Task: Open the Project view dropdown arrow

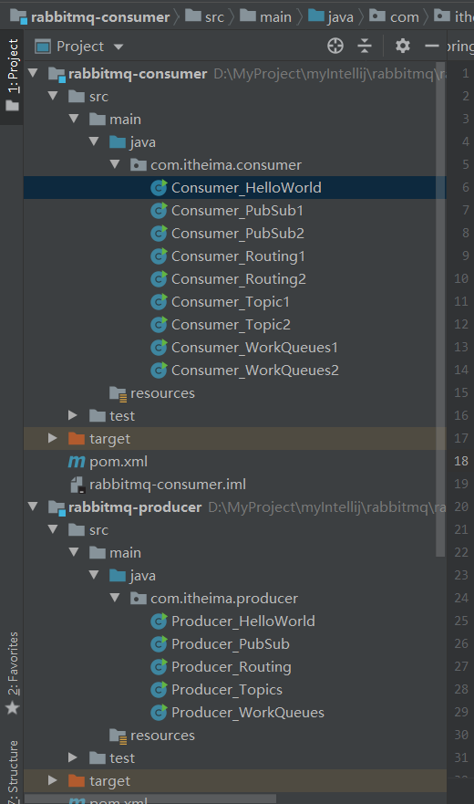Action: 118,47
